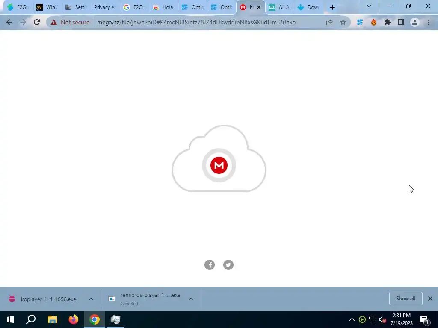The image size is (438, 328).
Task: Click the MEGA logo in the cloud
Action: (x=219, y=165)
